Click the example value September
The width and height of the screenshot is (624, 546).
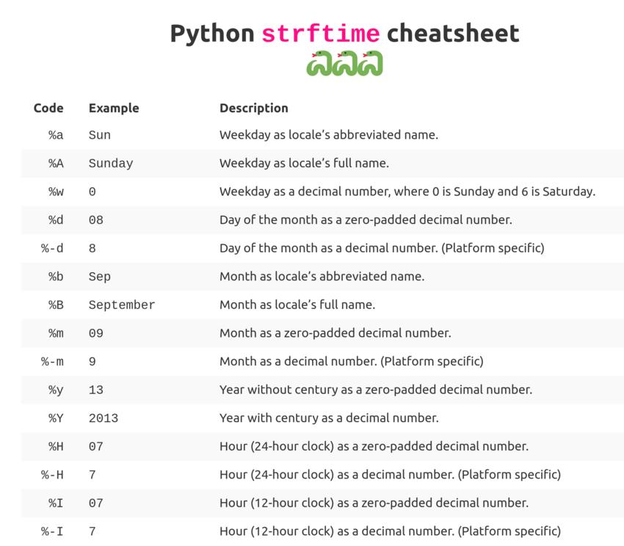pos(122,305)
